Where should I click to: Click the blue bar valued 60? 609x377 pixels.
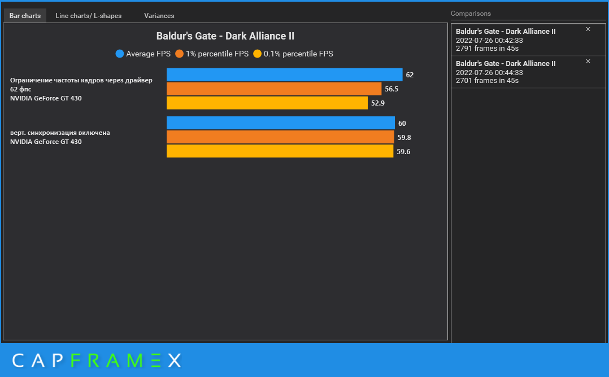click(280, 123)
